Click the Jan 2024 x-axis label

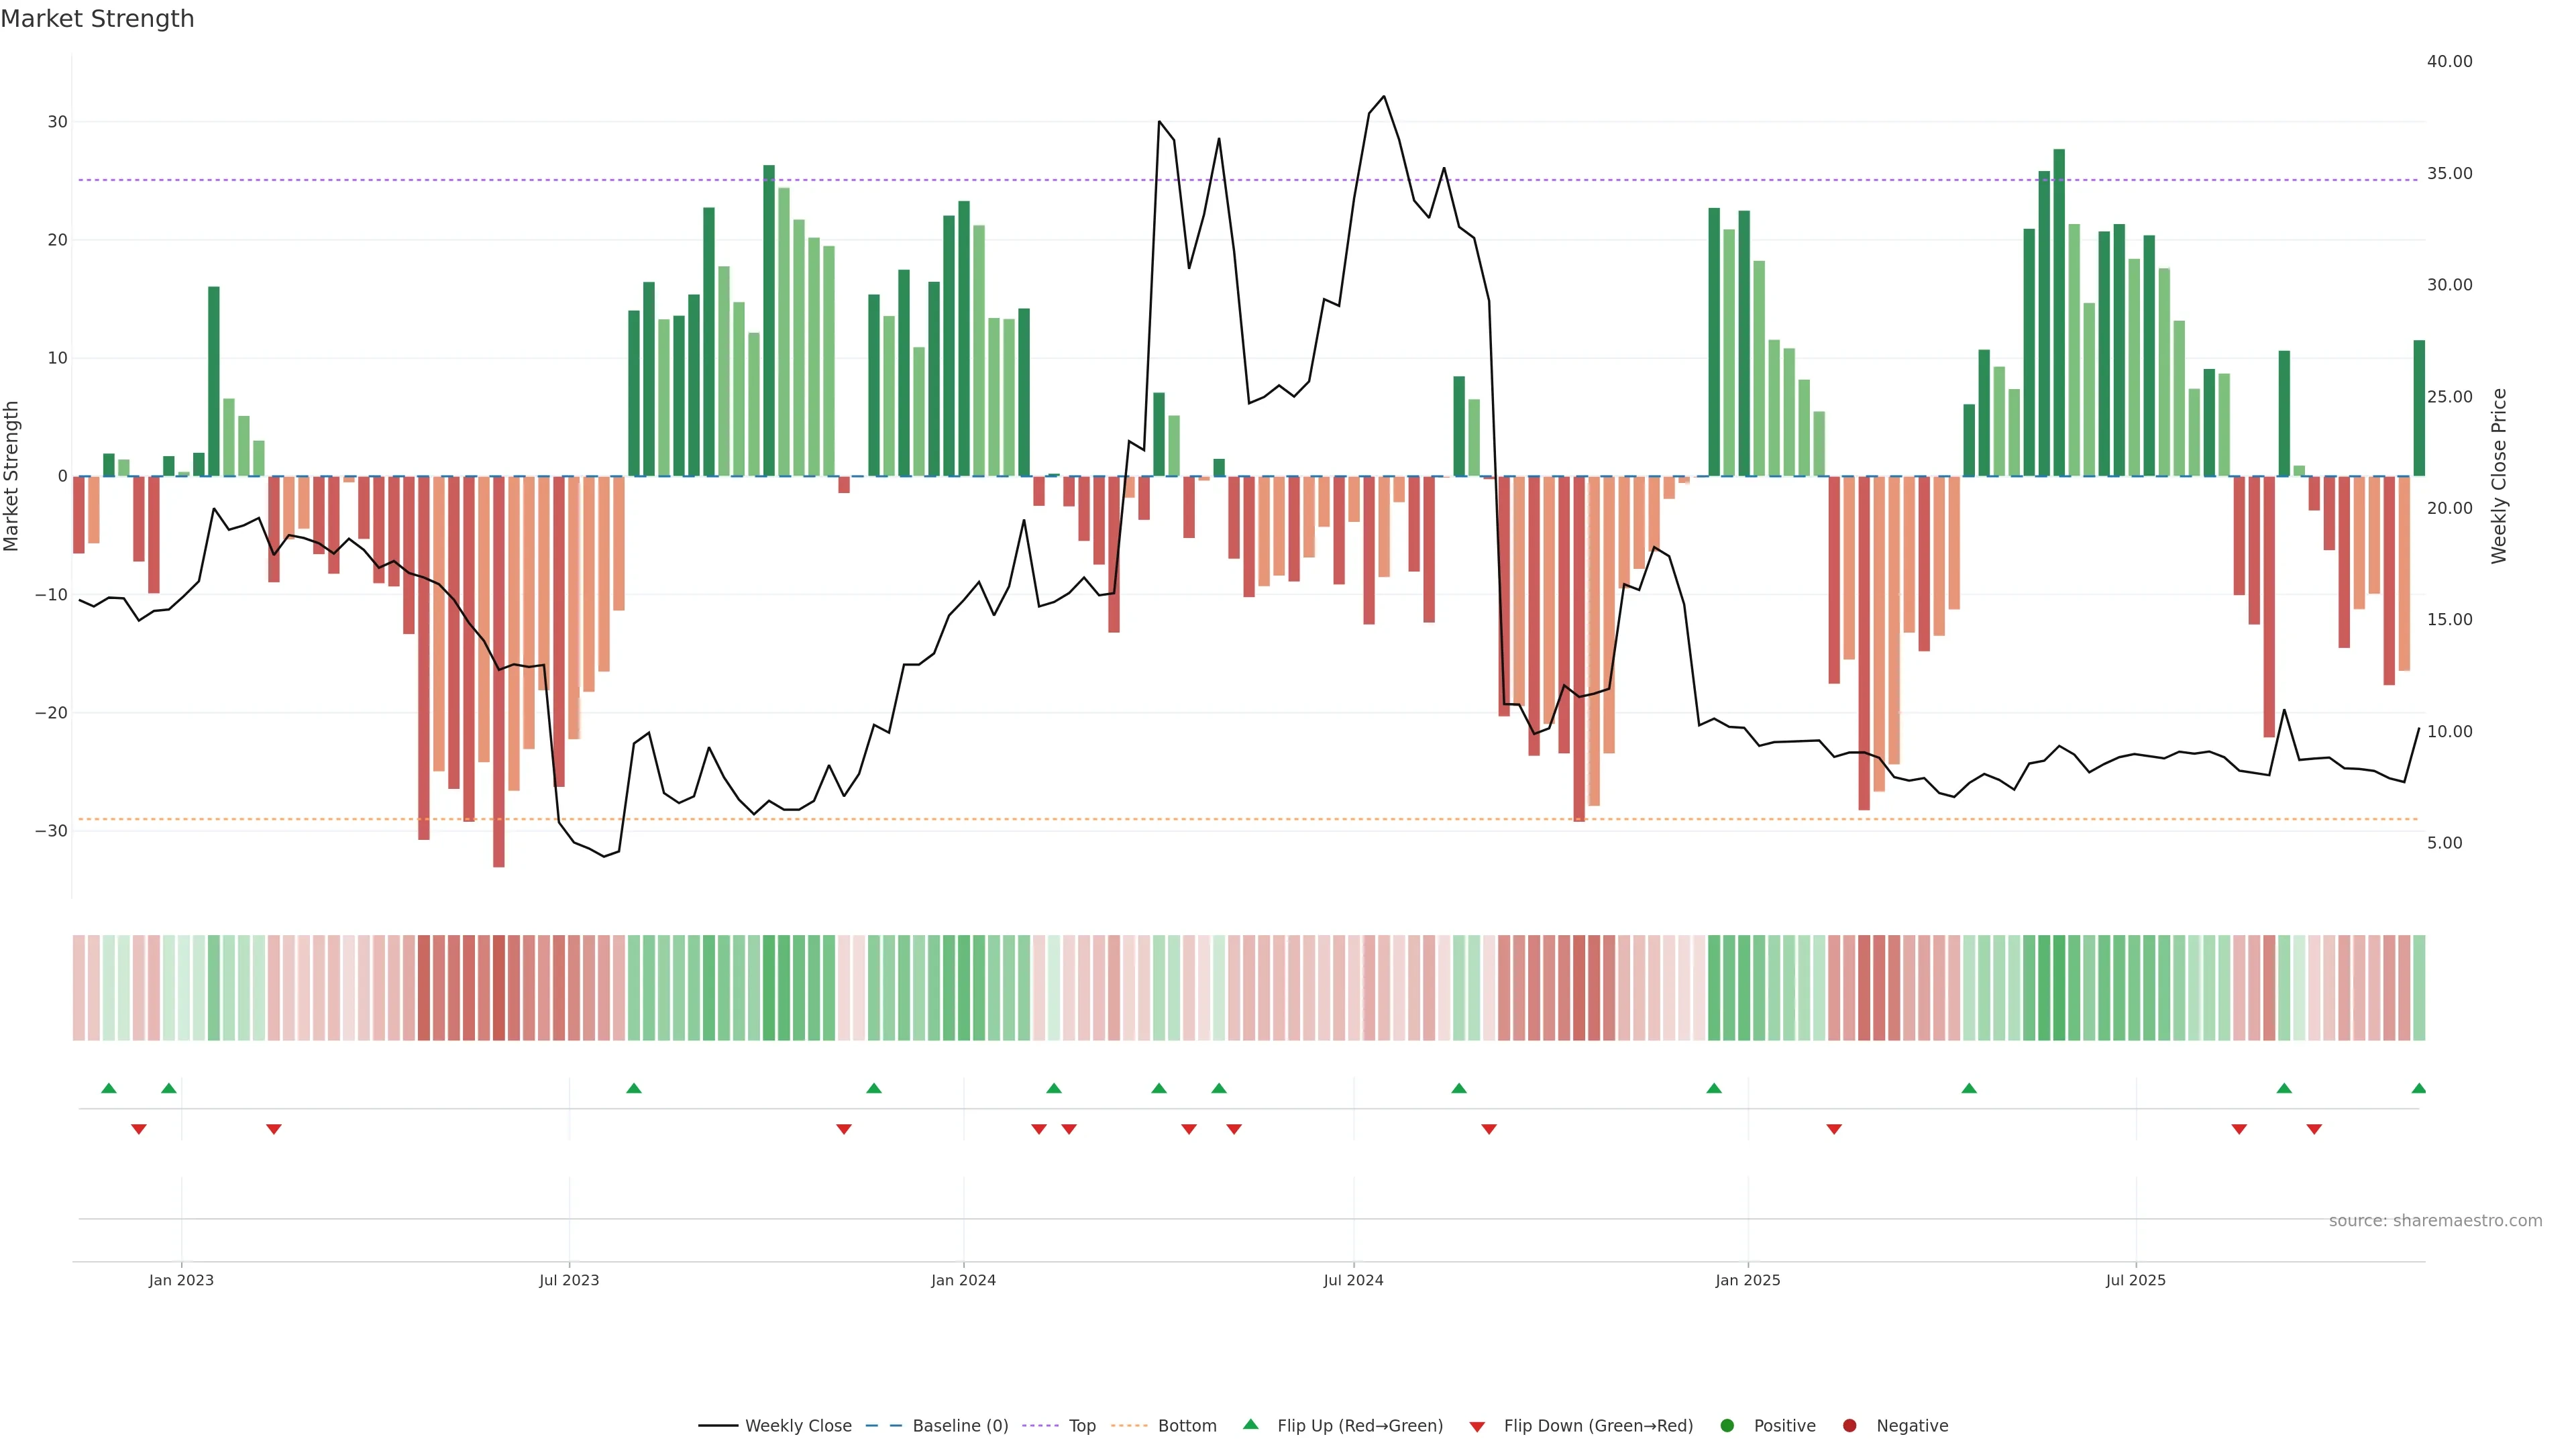[x=963, y=1280]
